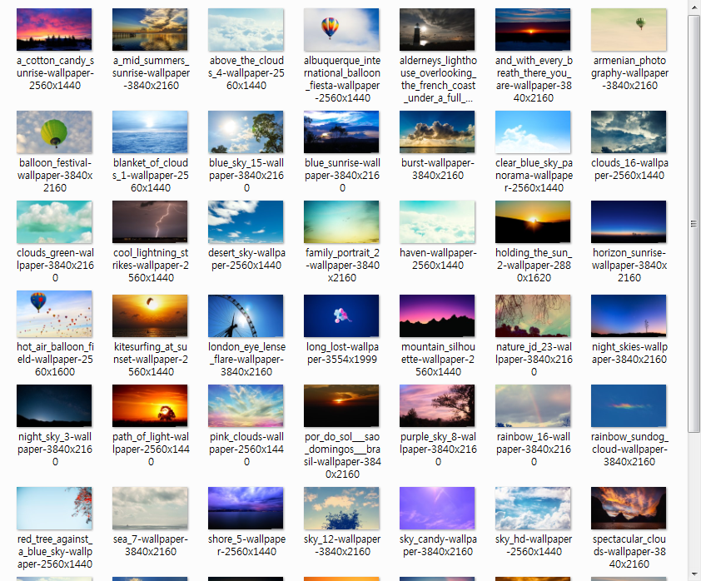Select the blue_sky_15 wallpaper thumbnail

[x=246, y=132]
